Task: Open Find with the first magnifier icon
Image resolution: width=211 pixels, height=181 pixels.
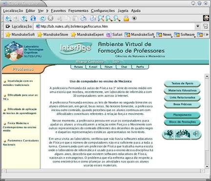Action: tap(101, 19)
